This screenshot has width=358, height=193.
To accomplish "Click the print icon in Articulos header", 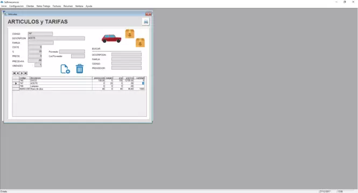I will click(146, 22).
